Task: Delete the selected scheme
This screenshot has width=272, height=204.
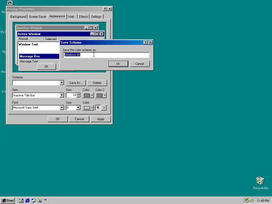Action: pyautogui.click(x=97, y=83)
